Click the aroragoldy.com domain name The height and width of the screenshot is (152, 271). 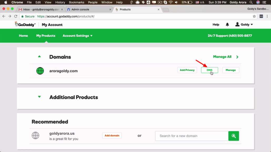pos(63,71)
